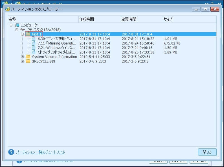Click System Volume Information folder icon

point(28,57)
